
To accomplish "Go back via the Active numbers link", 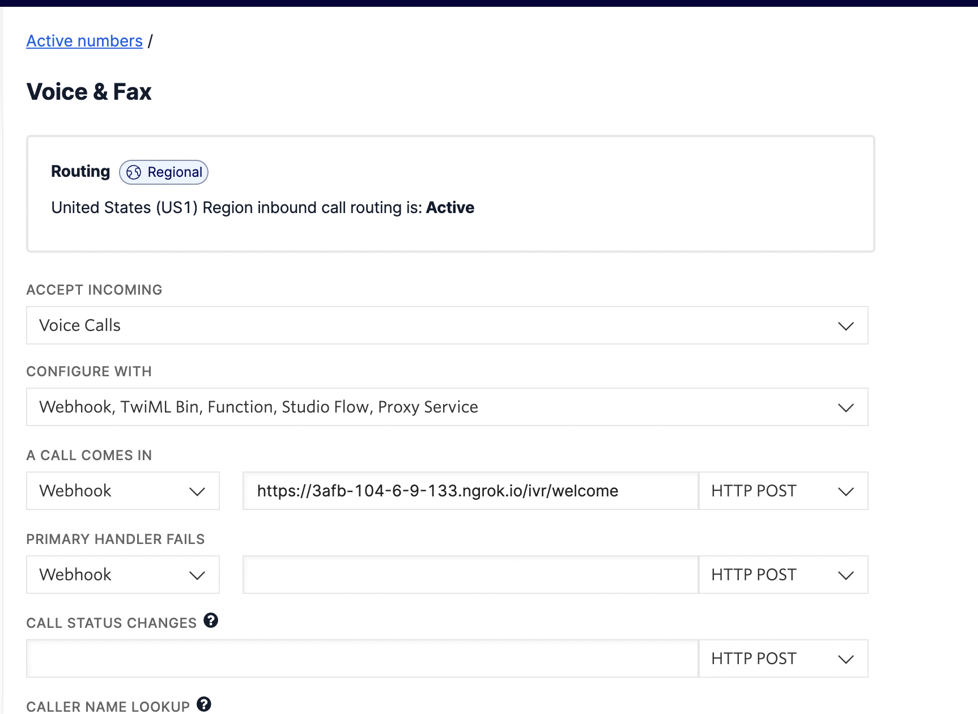I will [84, 41].
